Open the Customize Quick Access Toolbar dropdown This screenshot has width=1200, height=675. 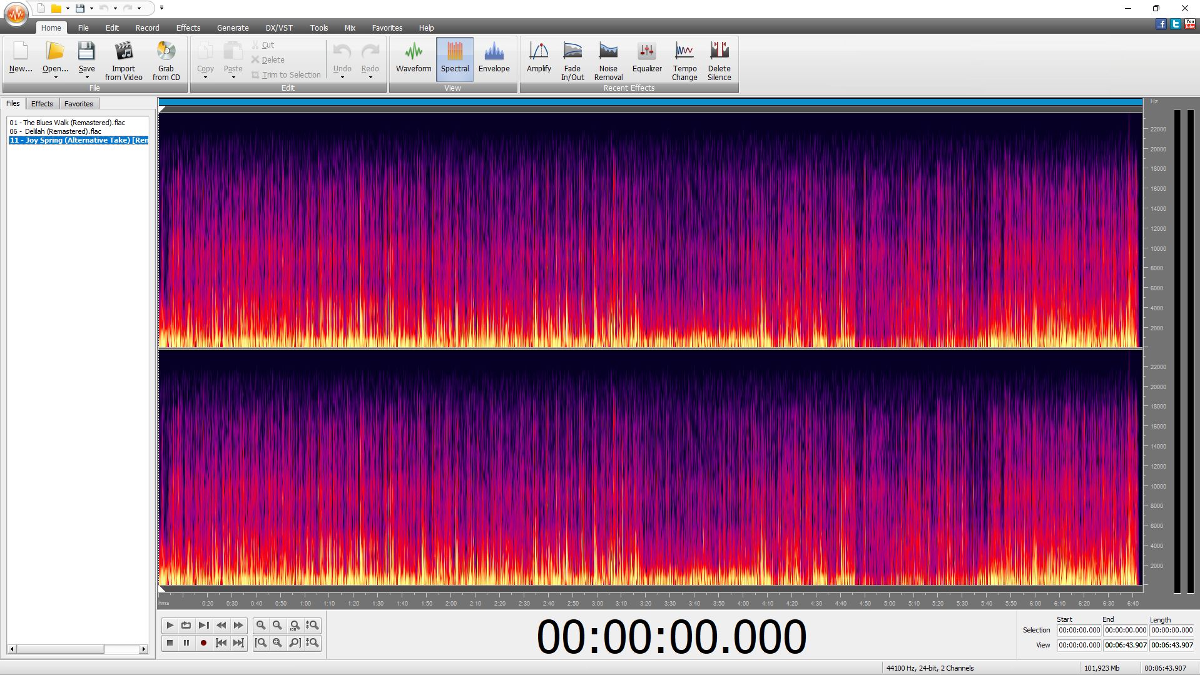(x=161, y=8)
